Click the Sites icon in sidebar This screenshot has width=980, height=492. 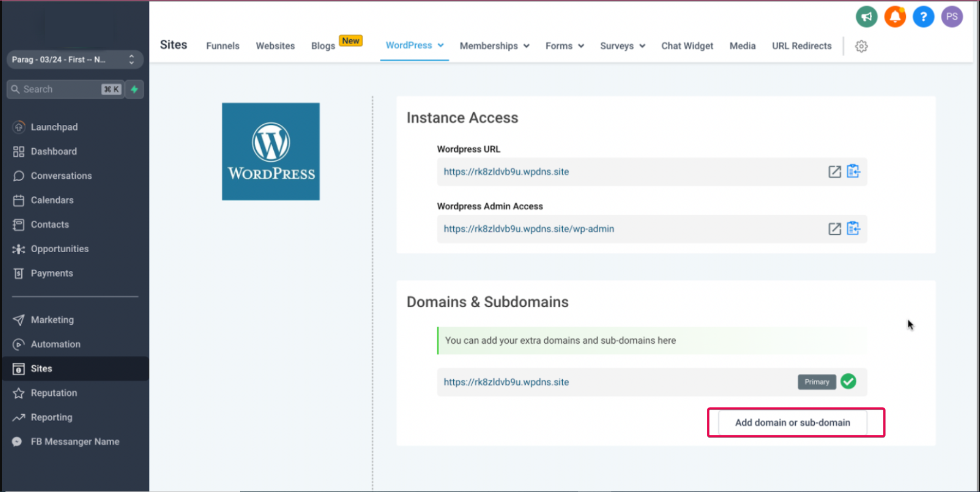tap(19, 369)
